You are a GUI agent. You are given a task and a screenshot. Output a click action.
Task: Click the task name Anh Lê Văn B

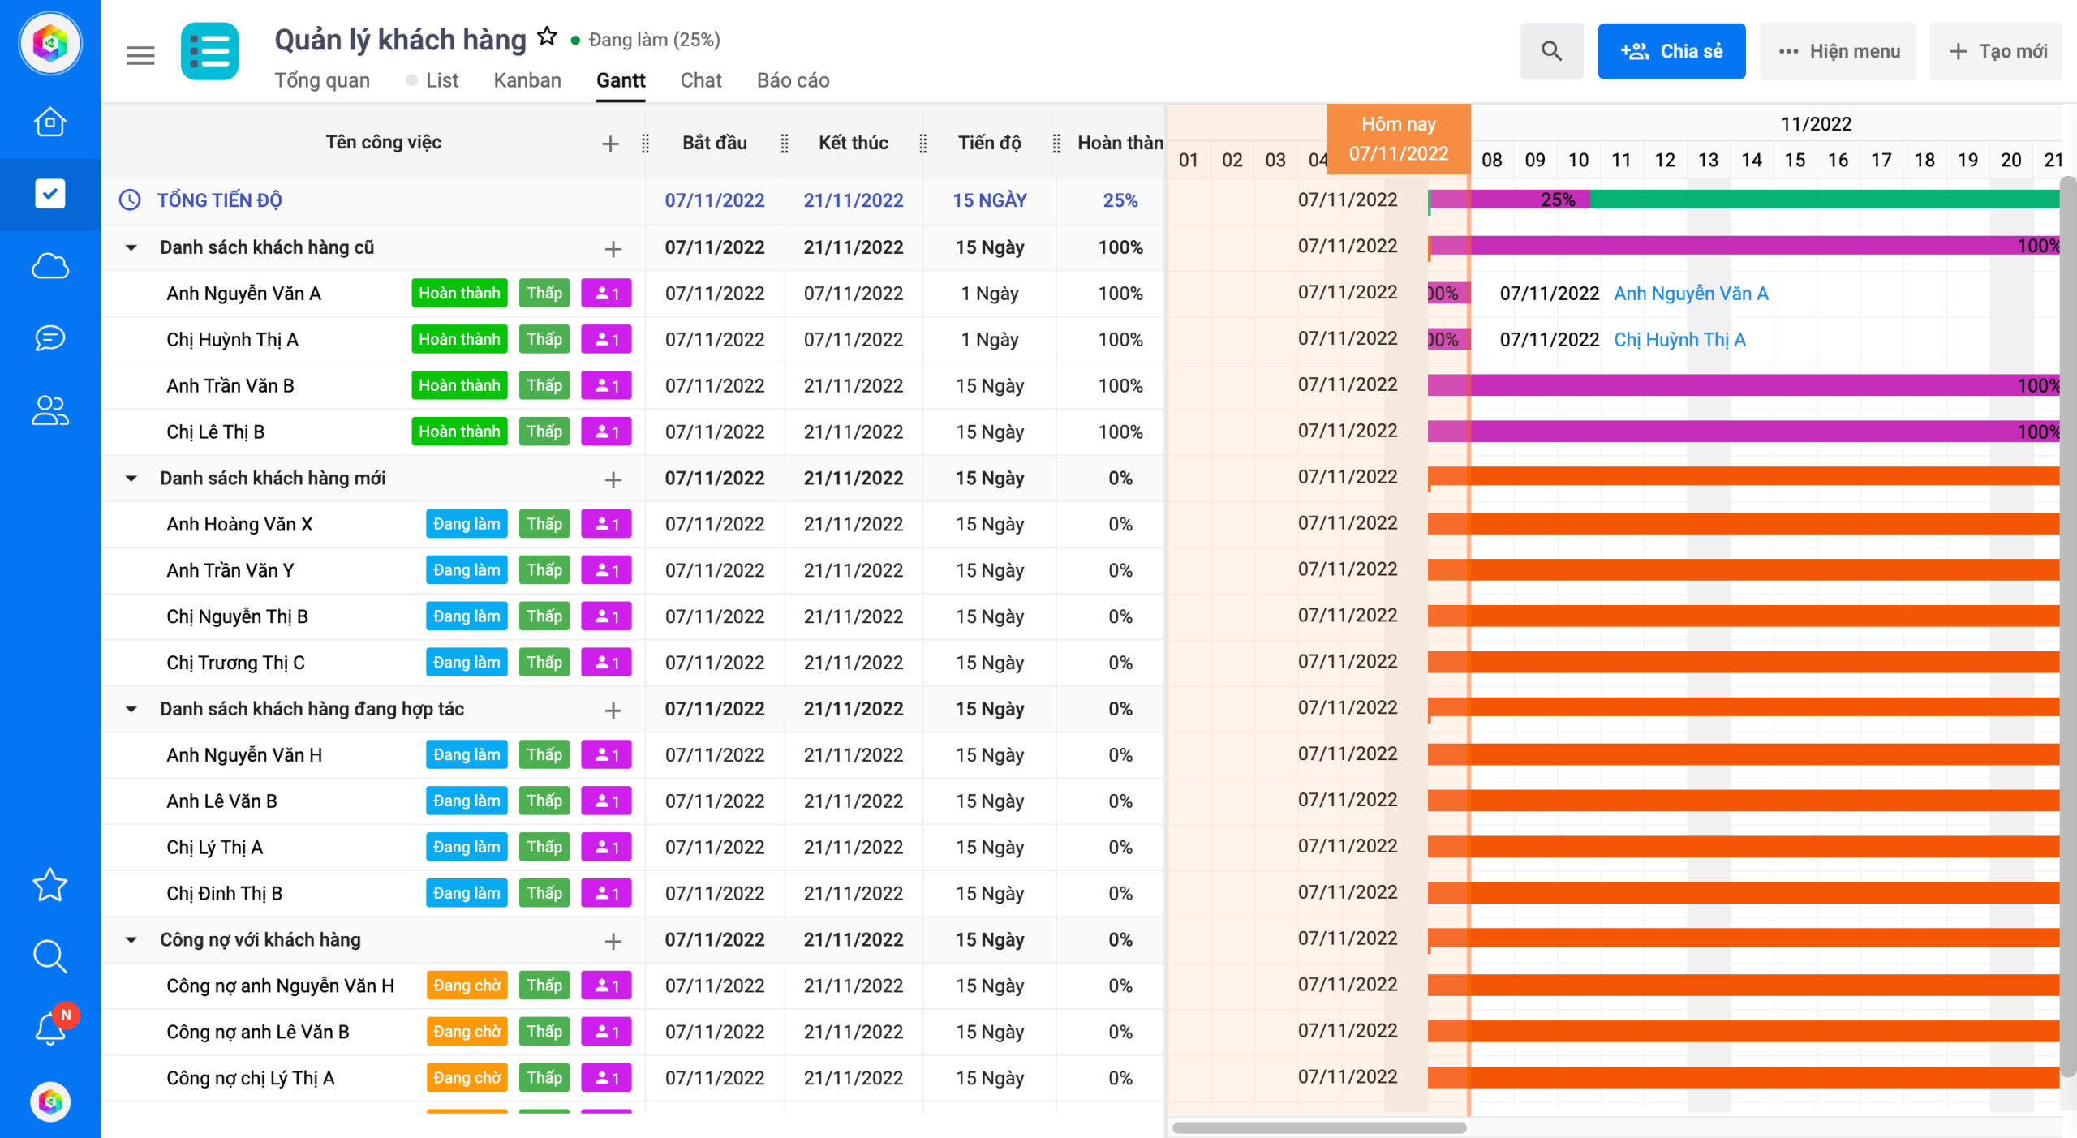tap(221, 801)
